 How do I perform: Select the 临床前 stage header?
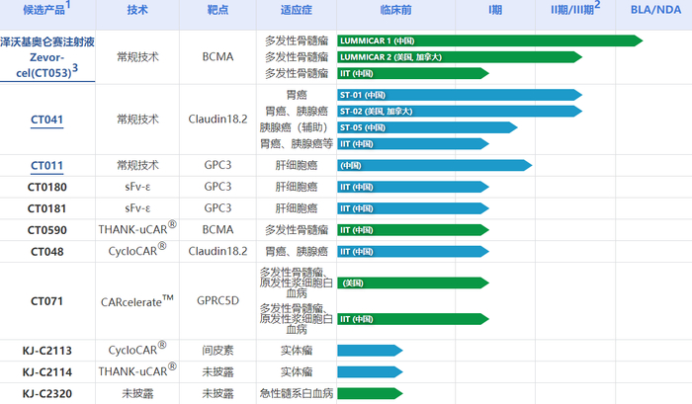pos(395,10)
